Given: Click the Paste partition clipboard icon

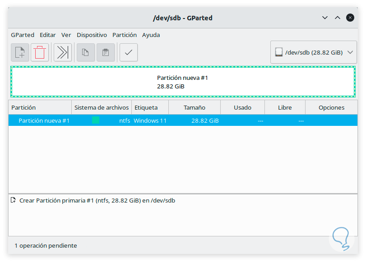Looking at the screenshot, I should (106, 52).
